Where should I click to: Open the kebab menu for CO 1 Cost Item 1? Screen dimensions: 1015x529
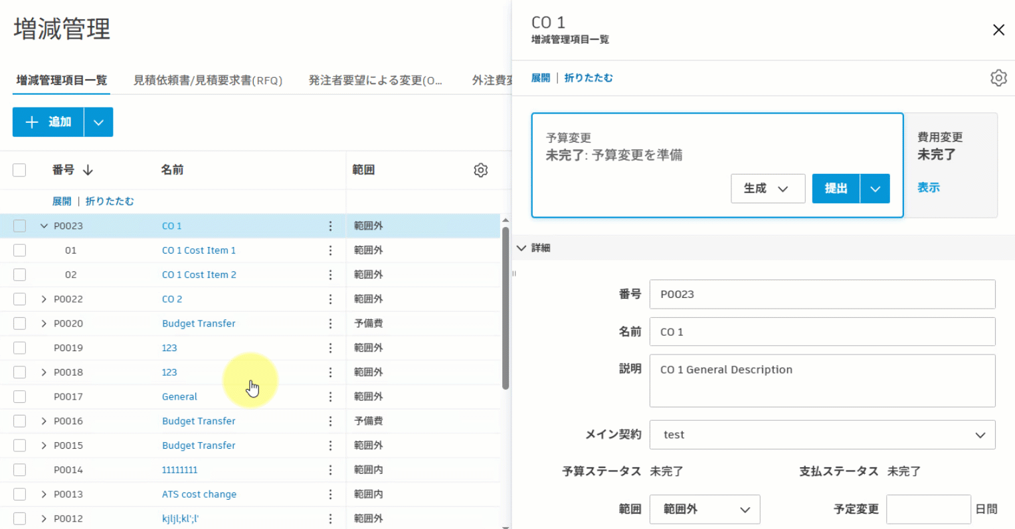(x=330, y=250)
